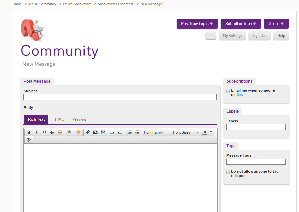Click into the Subject input field
Image resolution: width=299 pixels, height=212 pixels.
tap(120, 97)
